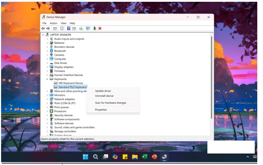This screenshot has height=165, width=263.
Task: Expand the Network adapters category
Action: point(47,99)
